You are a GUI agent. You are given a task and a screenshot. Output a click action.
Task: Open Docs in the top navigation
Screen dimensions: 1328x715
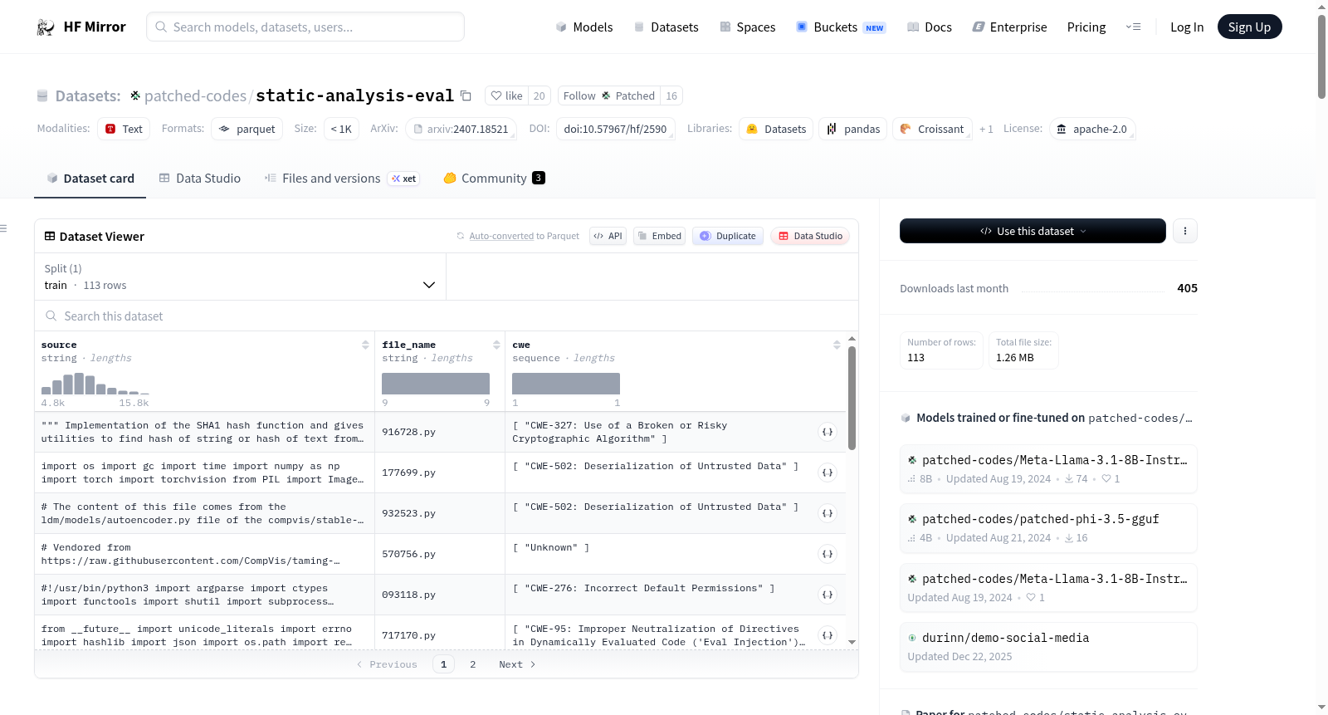coord(930,27)
